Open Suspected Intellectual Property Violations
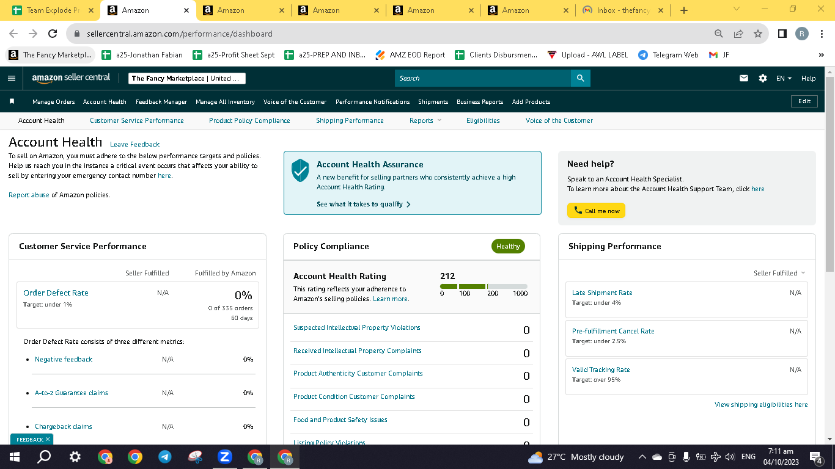This screenshot has width=835, height=469. (x=357, y=327)
